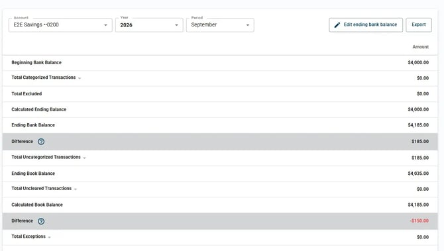
Task: Select the Beginning Bank Balance label
Action: pyautogui.click(x=36, y=62)
